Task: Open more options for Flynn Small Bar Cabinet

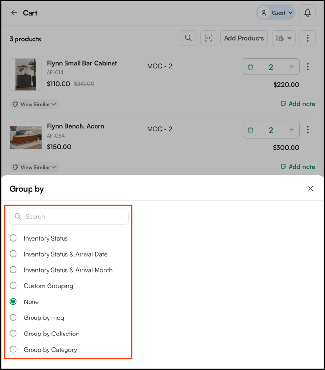Action: [308, 67]
